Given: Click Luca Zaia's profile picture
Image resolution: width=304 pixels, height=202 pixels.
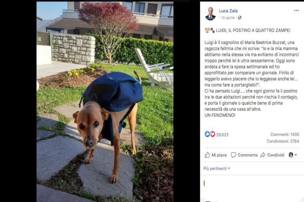Looking at the screenshot, I should pyautogui.click(x=210, y=14).
